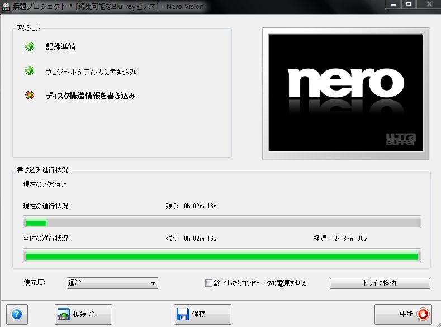Minimize the Nero Vision window
Viewport: 441px width, 327px height.
coord(393,4)
